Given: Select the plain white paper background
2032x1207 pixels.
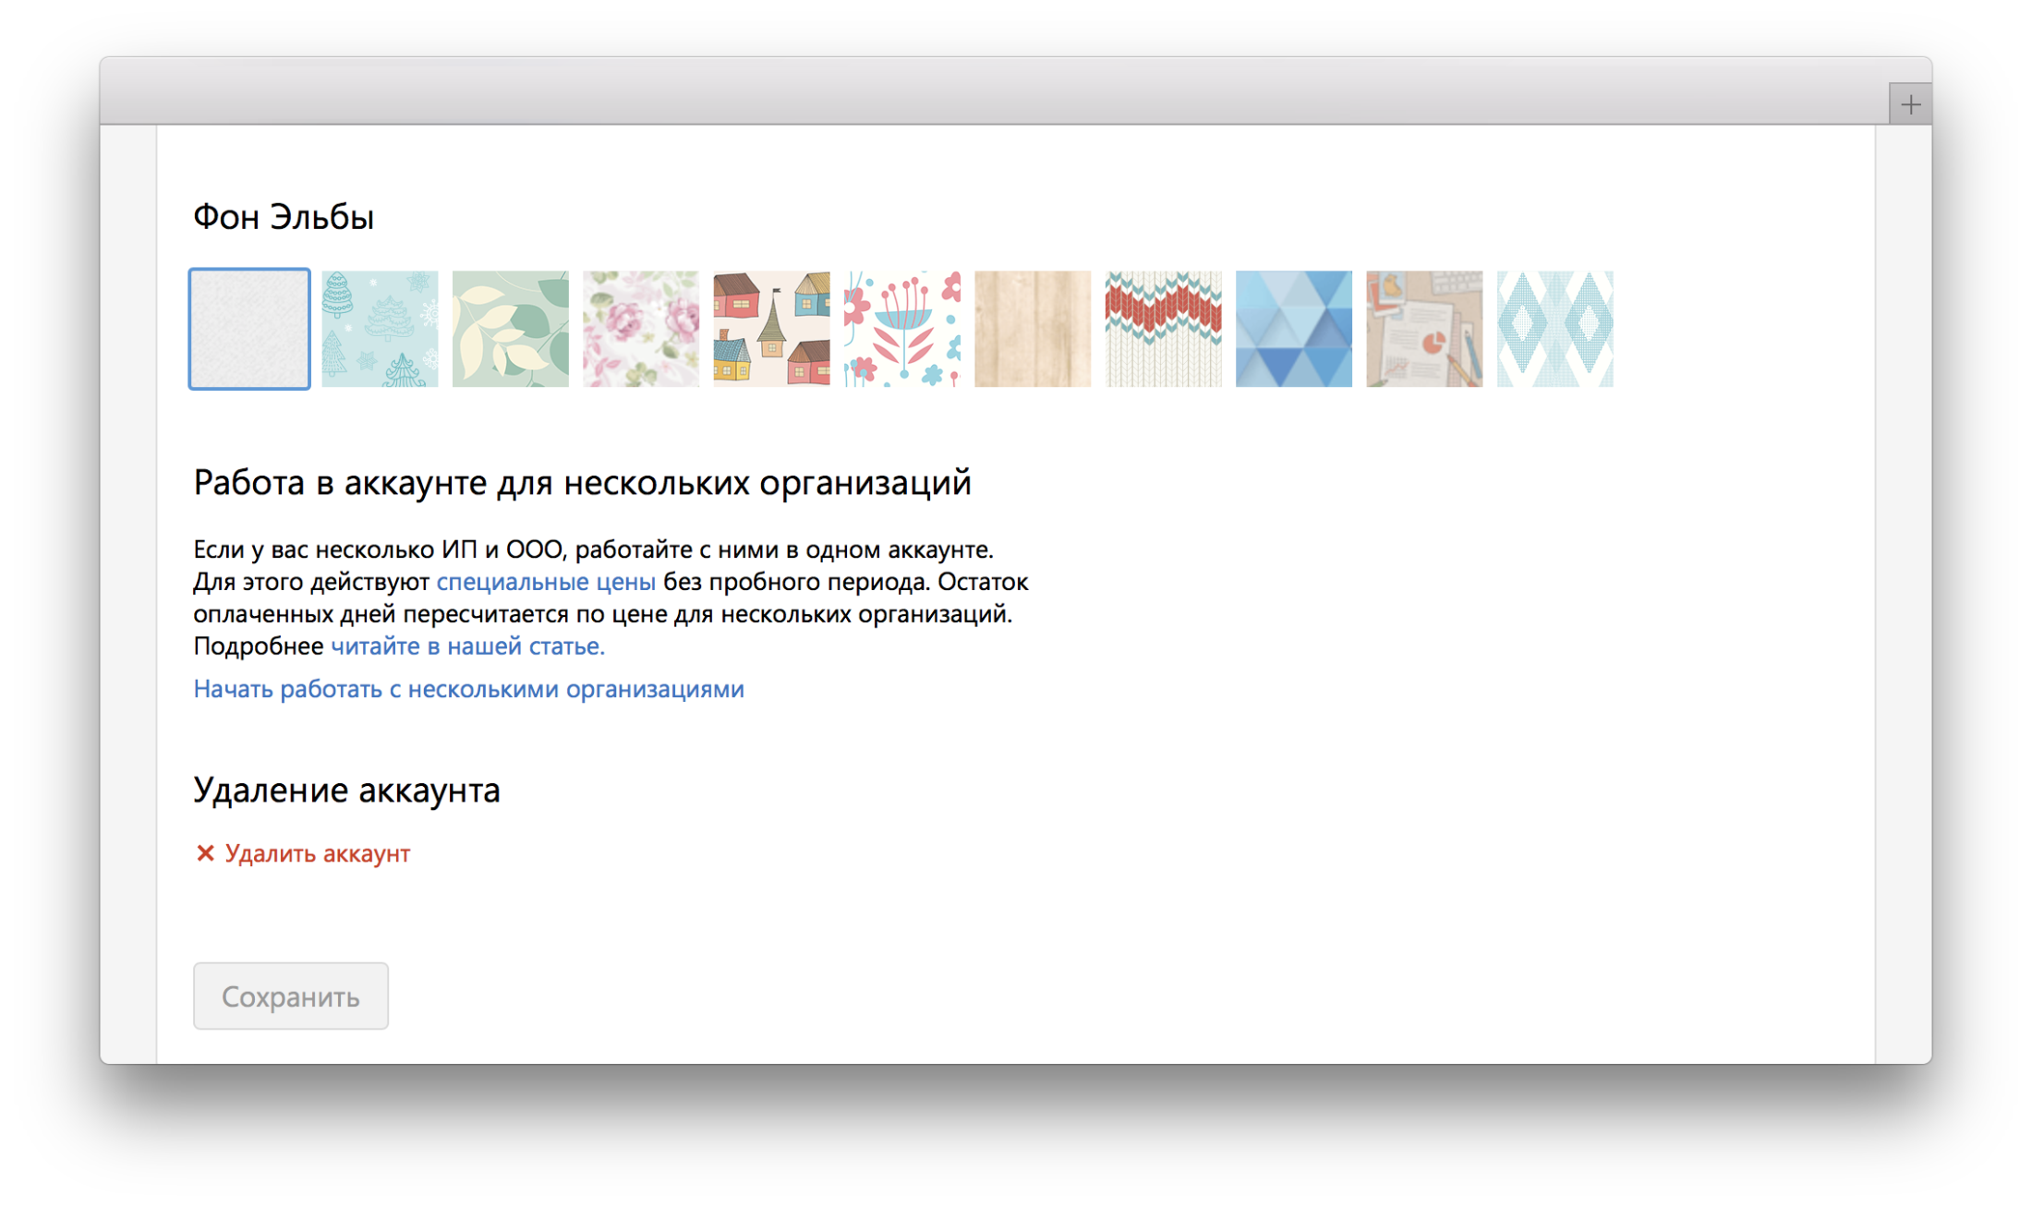Looking at the screenshot, I should 249,329.
